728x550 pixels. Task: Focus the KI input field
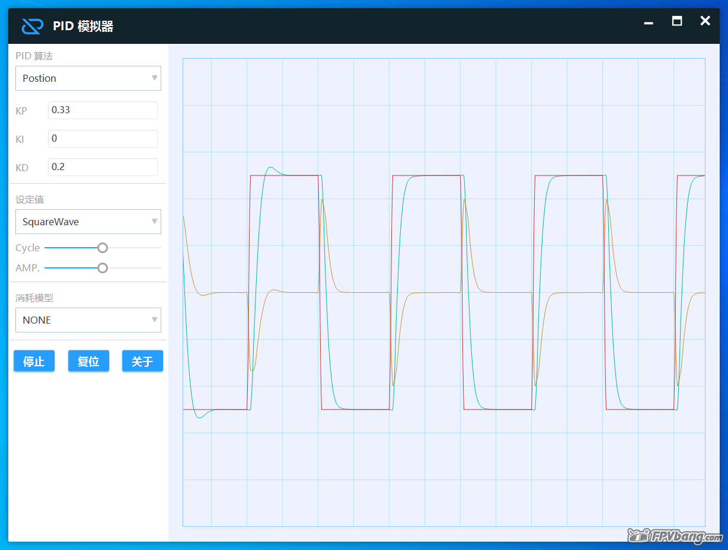click(x=103, y=139)
